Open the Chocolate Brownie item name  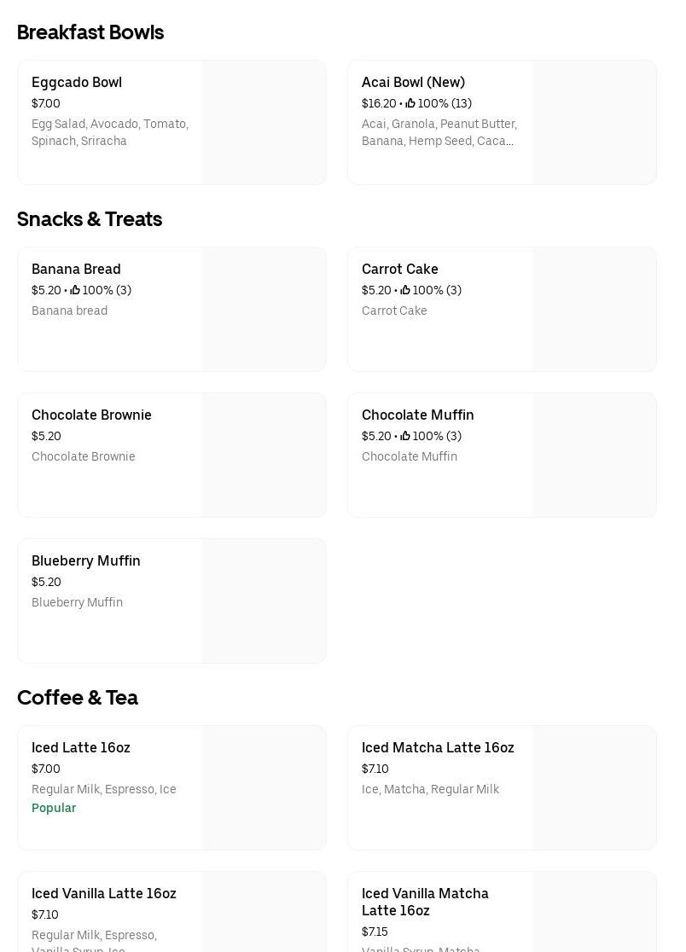coord(91,415)
